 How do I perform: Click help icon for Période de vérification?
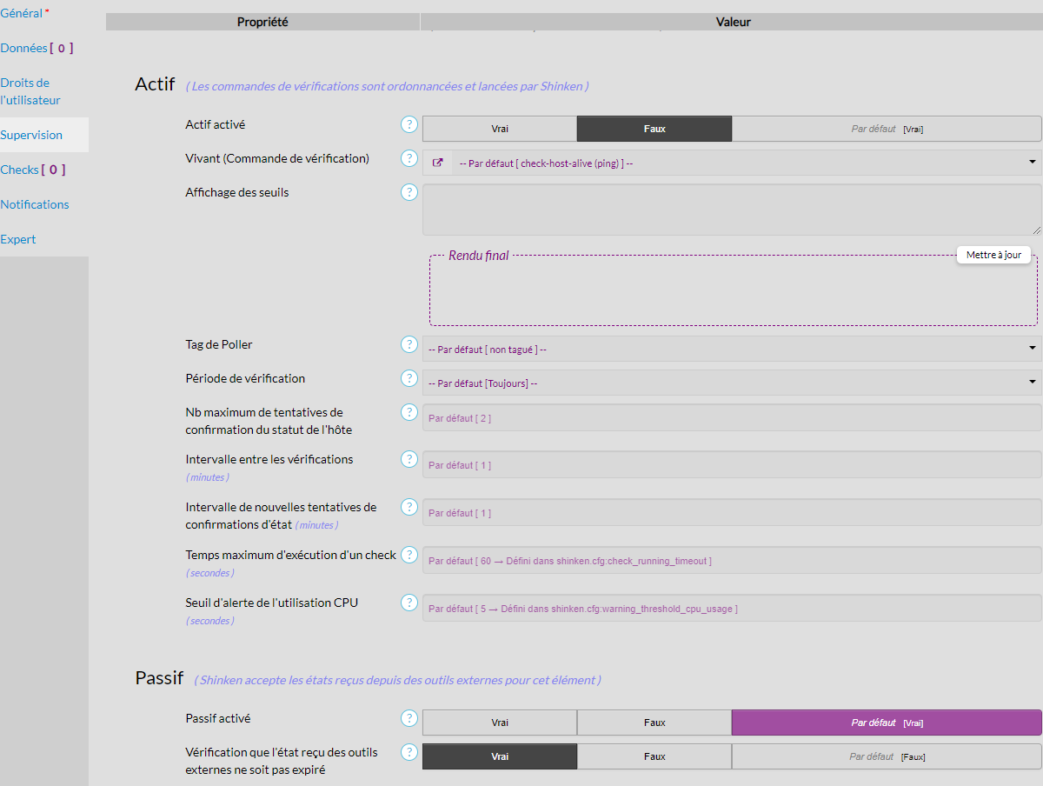tap(409, 378)
